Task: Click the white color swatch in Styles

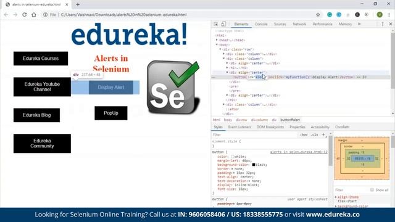Action: tap(233, 157)
